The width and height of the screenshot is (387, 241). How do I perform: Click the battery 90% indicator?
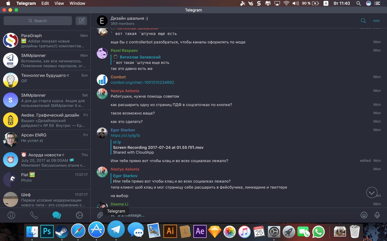coord(310,3)
